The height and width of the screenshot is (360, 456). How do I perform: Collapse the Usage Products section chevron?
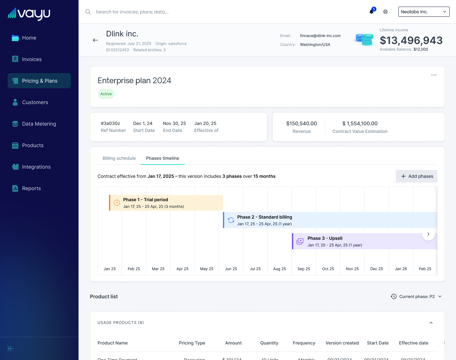431,323
